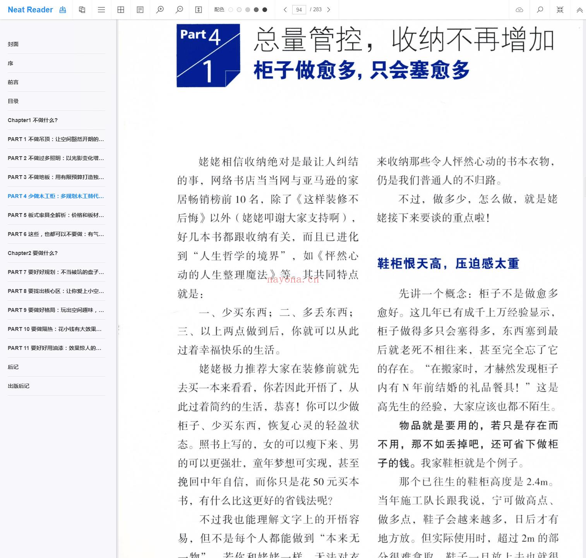Select highlighted PART 4 少做木工柜 entry
This screenshot has width=586, height=558.
[57, 196]
